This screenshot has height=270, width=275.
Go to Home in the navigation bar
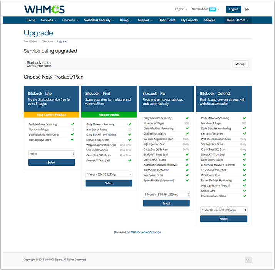tap(31, 20)
